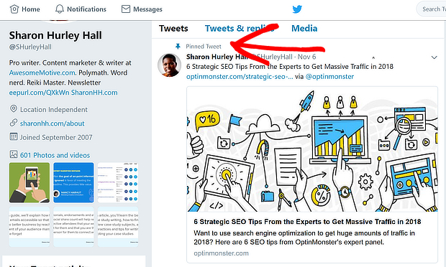Open the AwesomeMotive.com bio link
The image size is (446, 267).
point(42,72)
